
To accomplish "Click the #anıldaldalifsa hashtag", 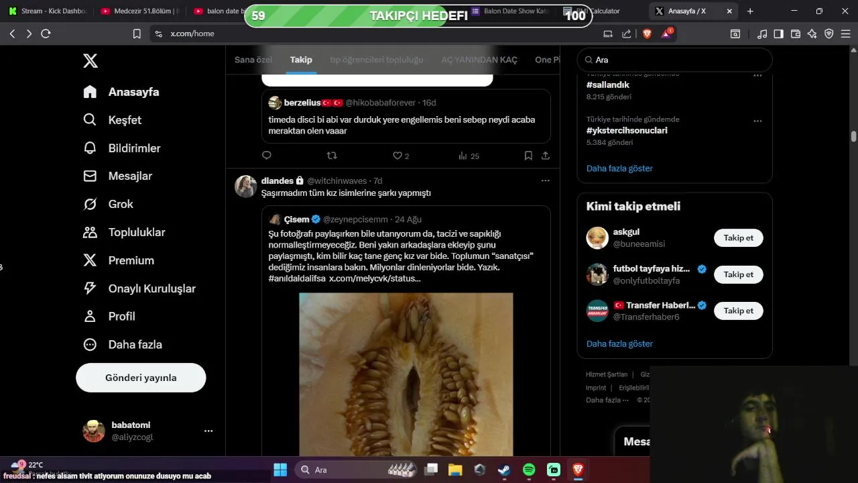I will (297, 278).
